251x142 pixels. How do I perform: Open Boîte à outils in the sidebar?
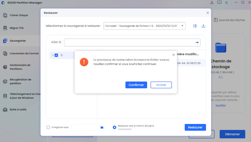tap(18, 109)
